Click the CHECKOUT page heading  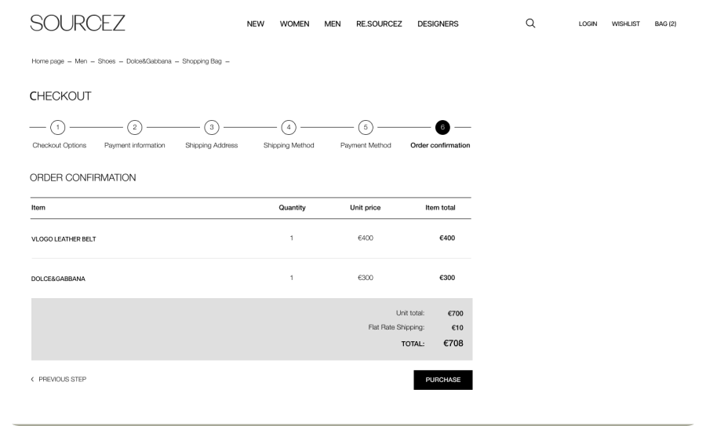pyautogui.click(x=60, y=96)
